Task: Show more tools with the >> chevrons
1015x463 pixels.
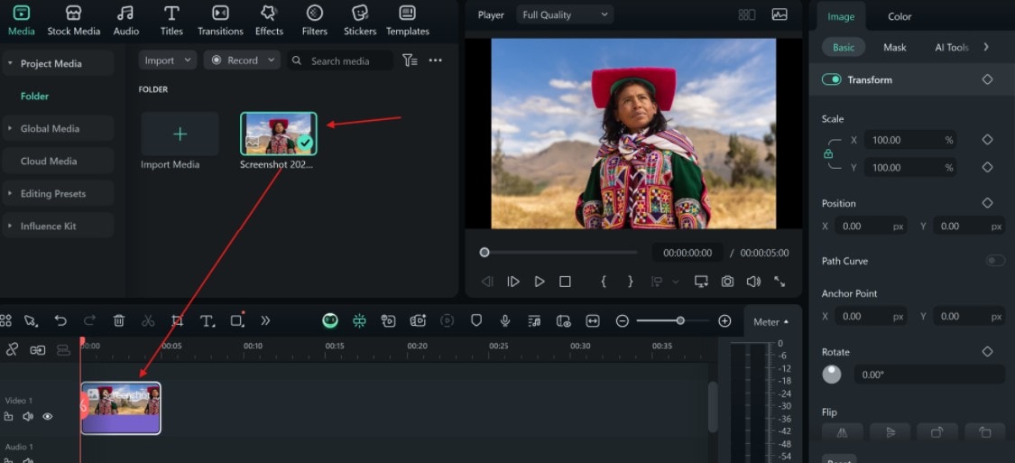Action: coord(265,320)
